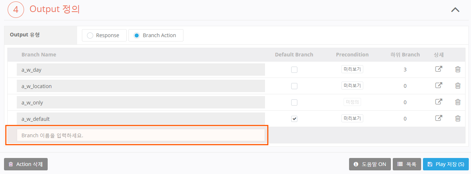Select the Branch Action output type
471x174 pixels.
pos(136,35)
